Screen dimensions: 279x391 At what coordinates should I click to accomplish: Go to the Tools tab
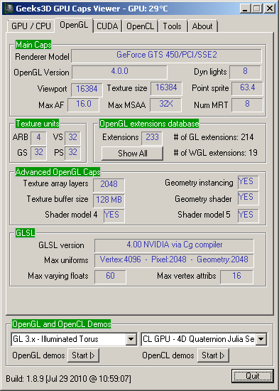[172, 26]
